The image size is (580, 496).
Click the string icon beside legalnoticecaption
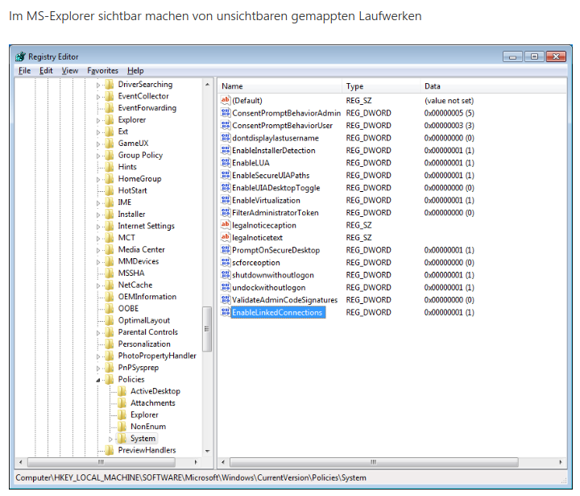click(226, 225)
